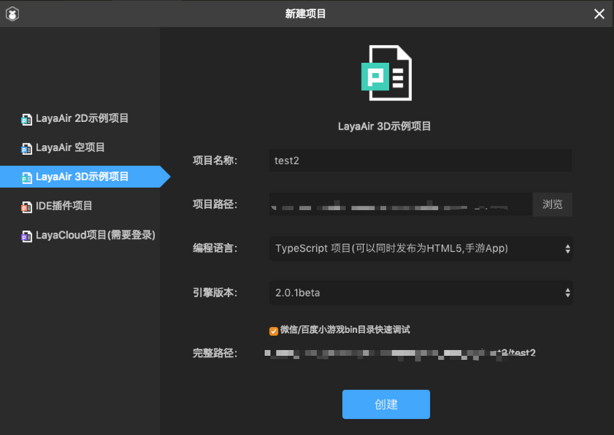Screen dimensions: 614x435
Task: Click the LayaAir 3D示例项目 heading text
Action: (385, 127)
